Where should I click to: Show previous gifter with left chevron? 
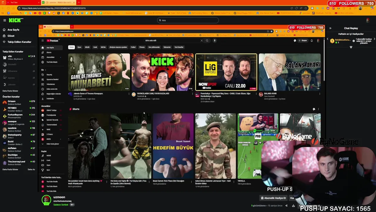(328, 39)
